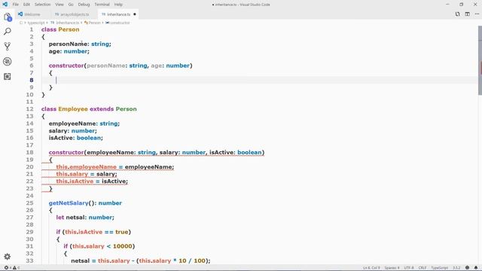The height and width of the screenshot is (271, 482).
Task: Click 'personName: string;' on line 3
Action: [x=80, y=44]
